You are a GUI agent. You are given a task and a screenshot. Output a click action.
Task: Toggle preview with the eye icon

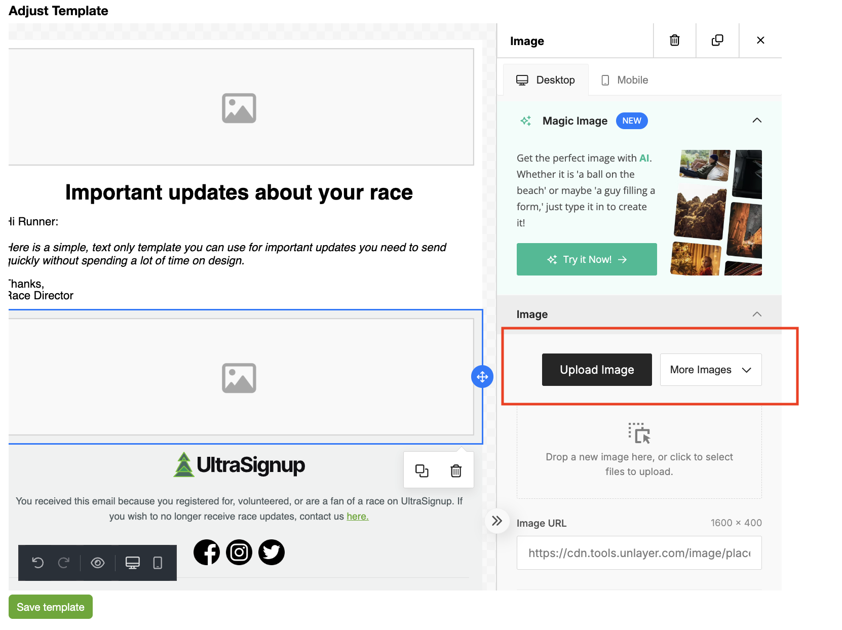coord(98,563)
